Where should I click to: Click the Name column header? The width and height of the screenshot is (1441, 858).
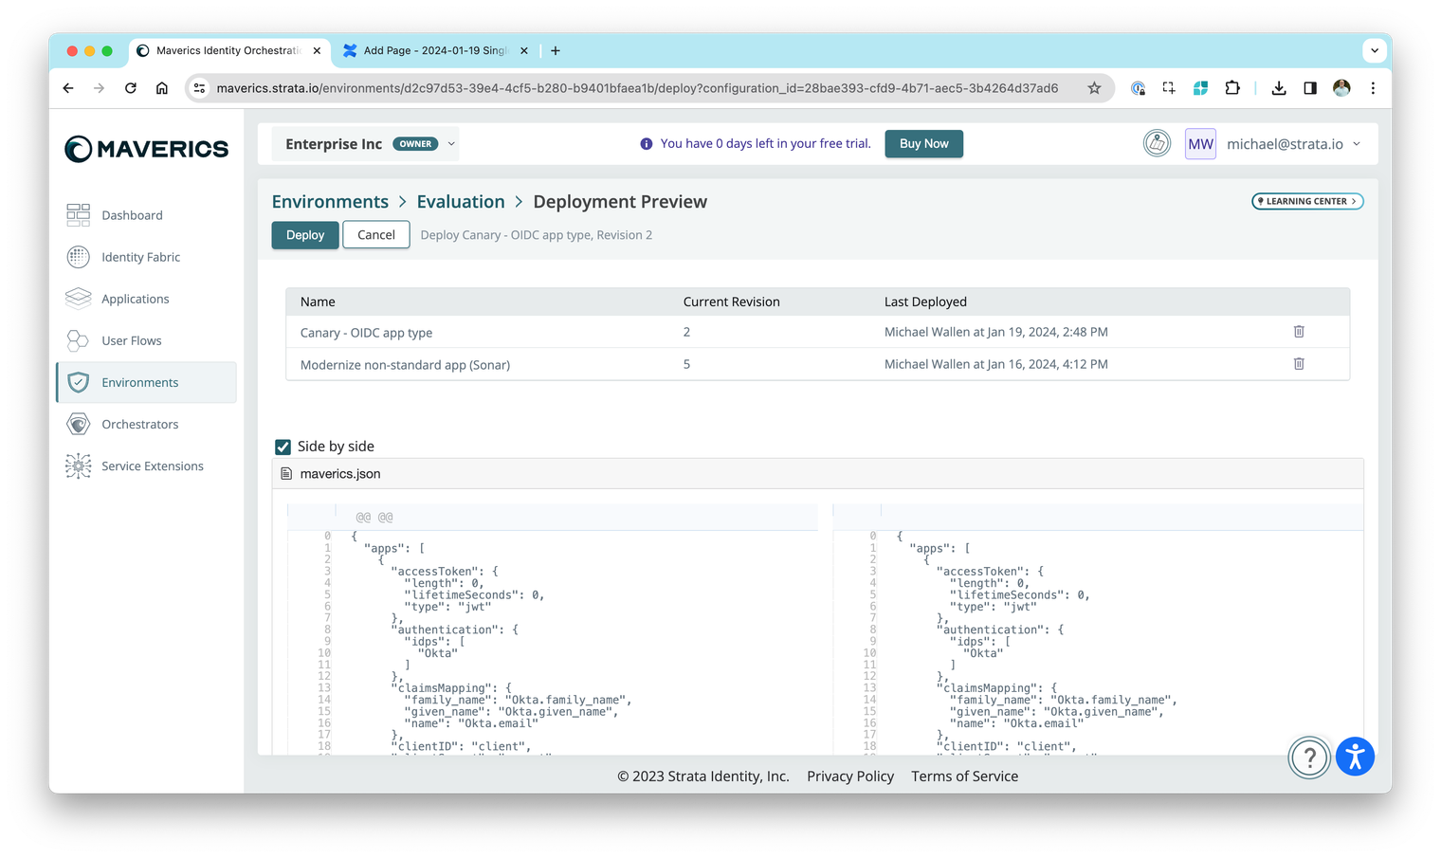click(x=318, y=301)
